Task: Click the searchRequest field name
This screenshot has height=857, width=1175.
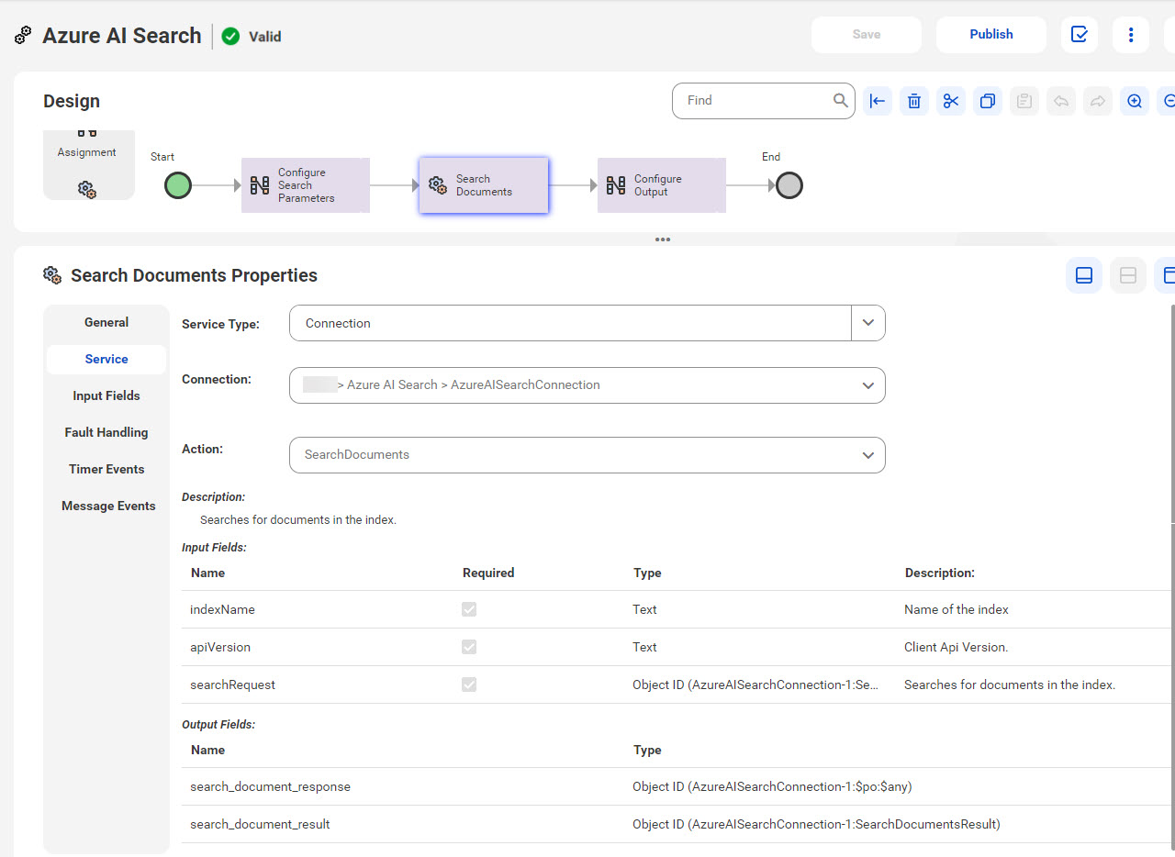Action: tap(232, 684)
